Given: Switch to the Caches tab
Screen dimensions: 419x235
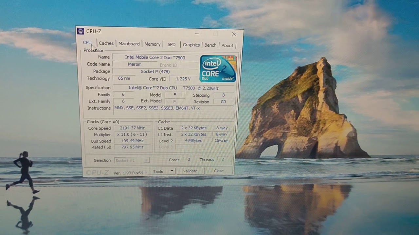Looking at the screenshot, I should pyautogui.click(x=106, y=43).
